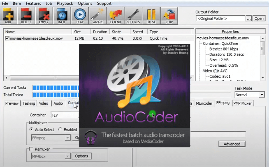Click the Output Folder path field
The height and width of the screenshot is (167, 269).
[x=220, y=18]
